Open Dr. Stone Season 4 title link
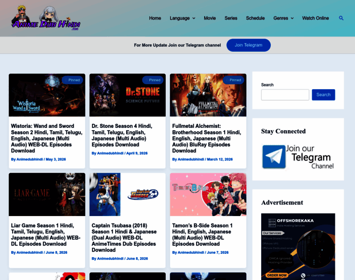 pos(122,135)
